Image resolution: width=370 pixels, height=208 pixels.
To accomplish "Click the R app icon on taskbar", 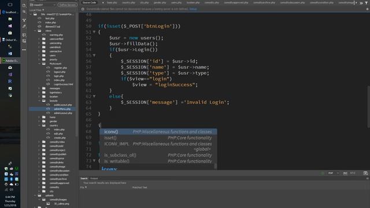I will click(10, 81).
